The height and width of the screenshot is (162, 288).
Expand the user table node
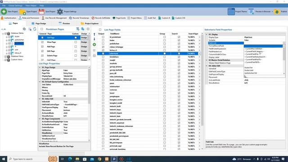7,50
